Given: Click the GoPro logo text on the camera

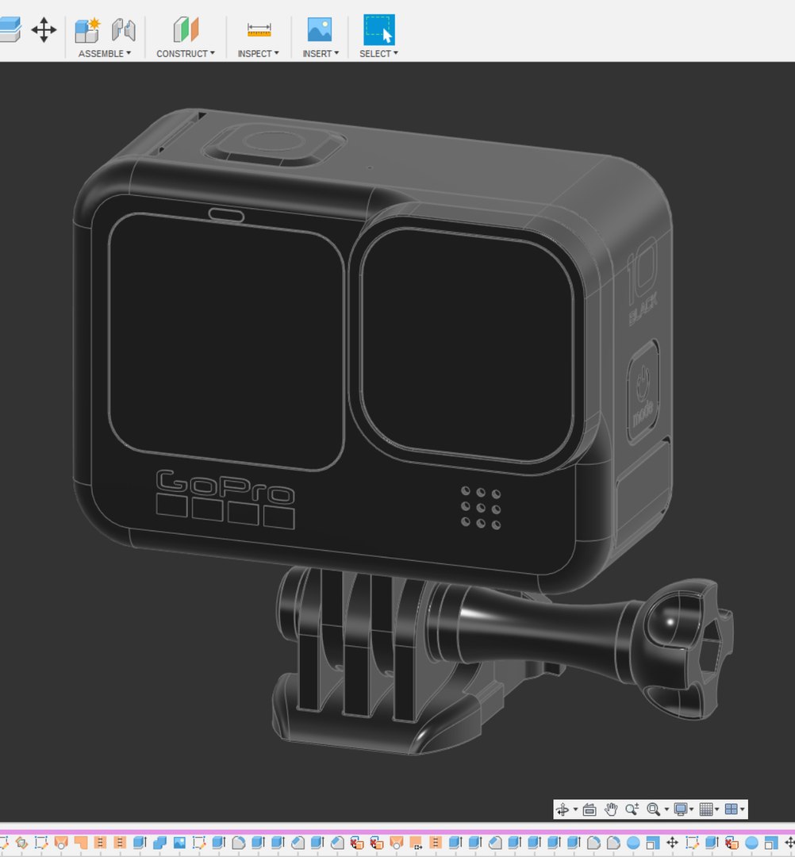Looking at the screenshot, I should tap(225, 486).
